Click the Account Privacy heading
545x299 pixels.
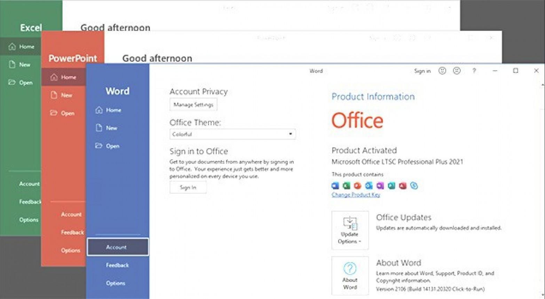tap(199, 92)
